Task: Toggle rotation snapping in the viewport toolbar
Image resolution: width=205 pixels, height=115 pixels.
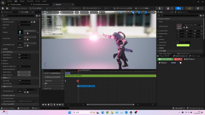Action: pyautogui.click(x=139, y=12)
